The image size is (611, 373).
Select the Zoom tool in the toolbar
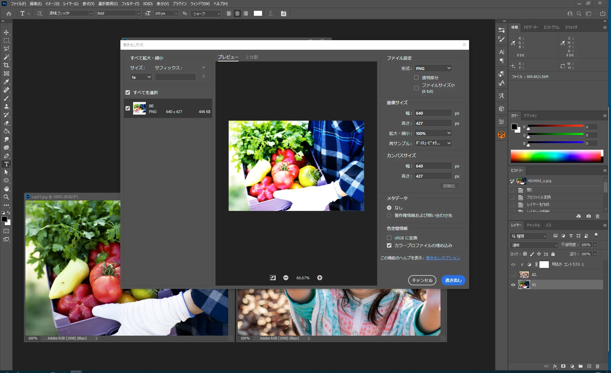coord(6,197)
